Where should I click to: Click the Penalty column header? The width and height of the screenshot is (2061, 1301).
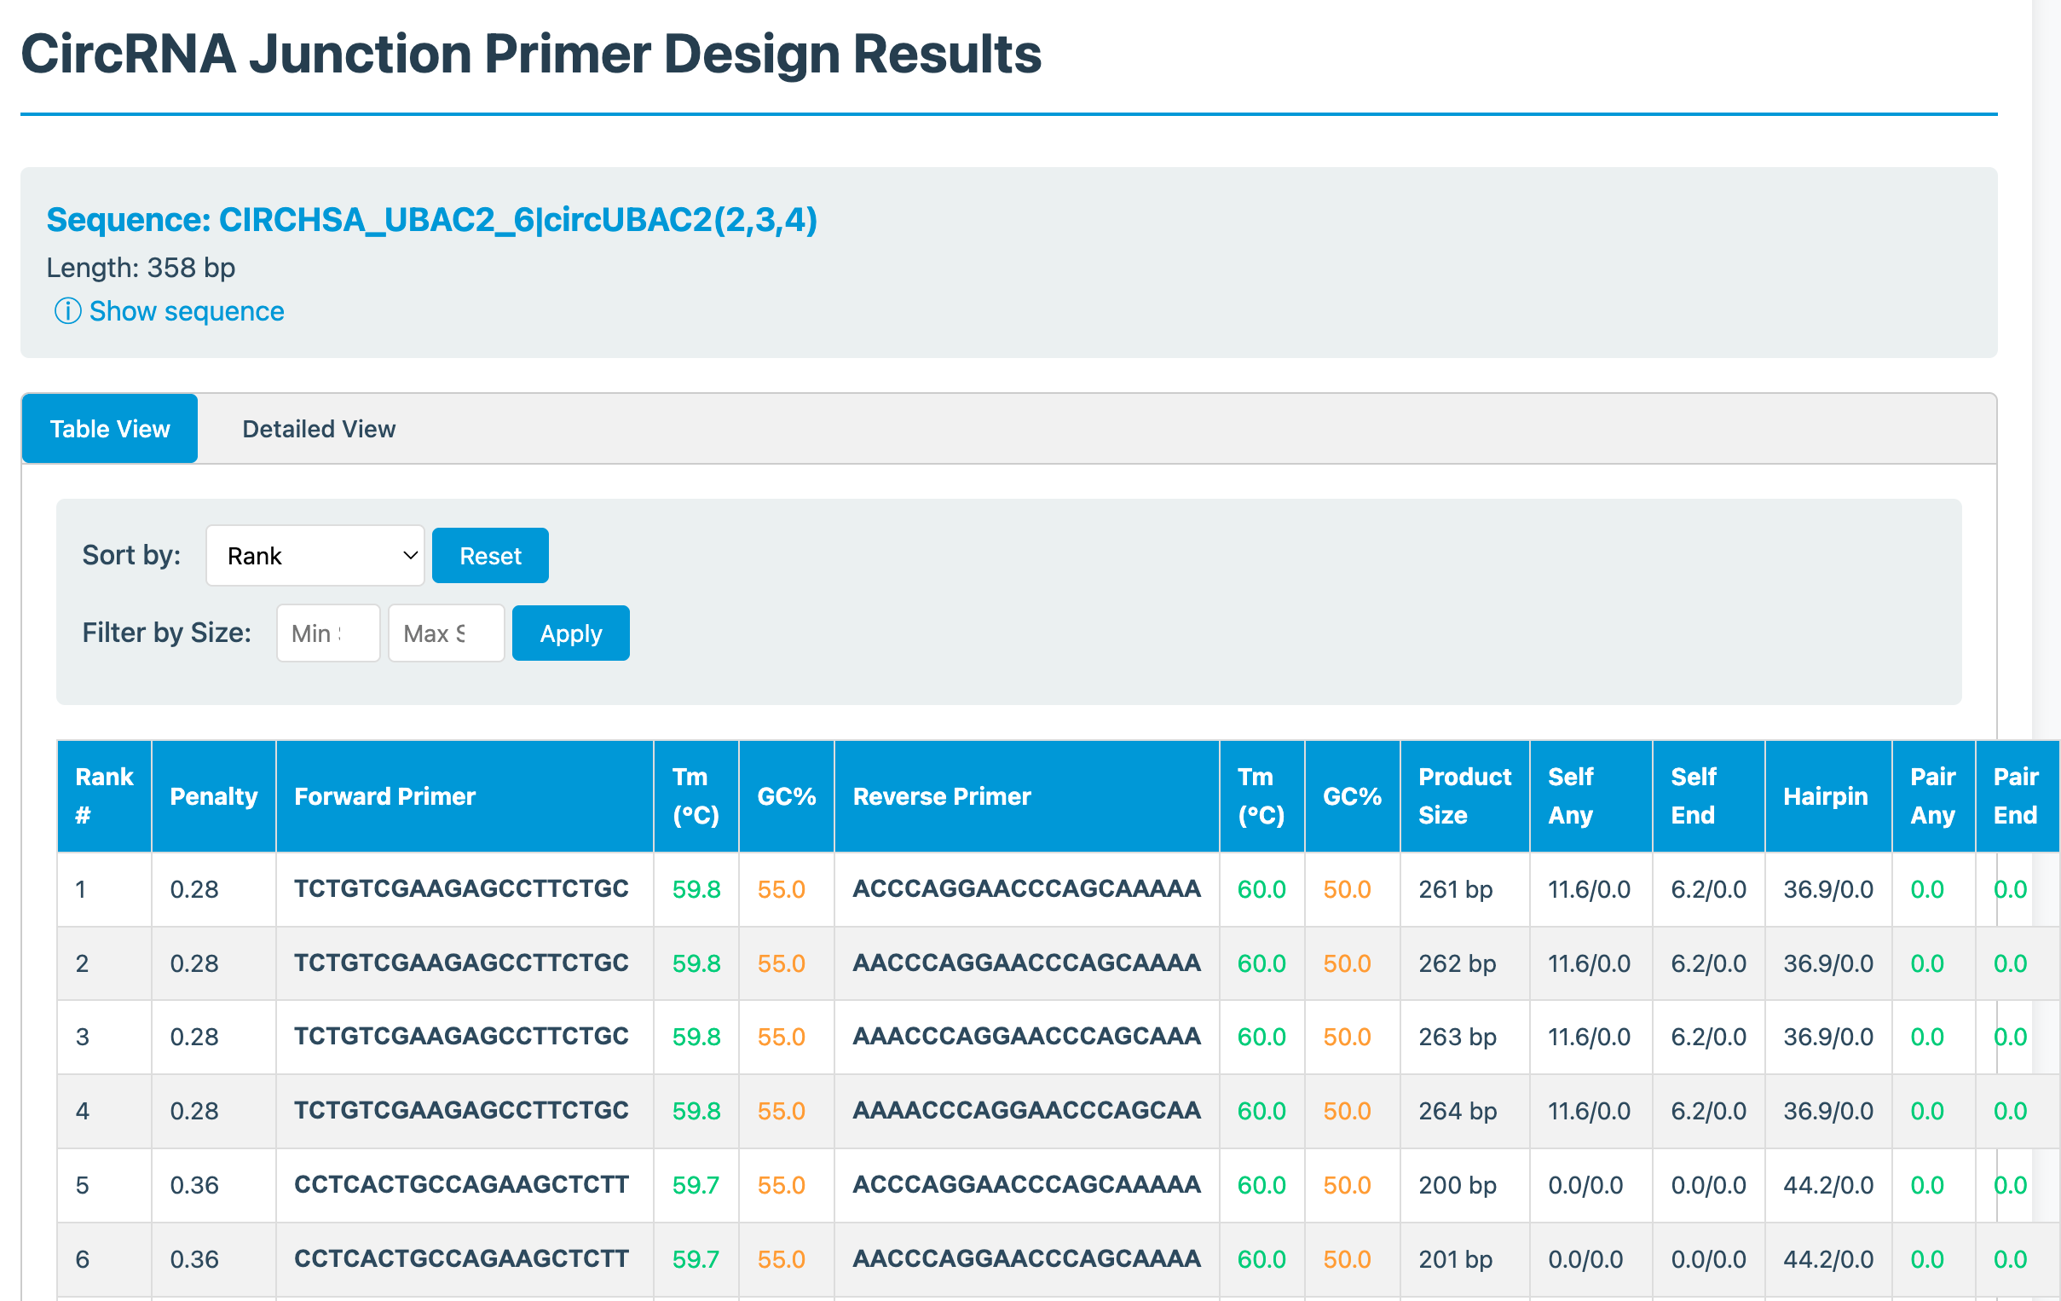(x=213, y=796)
